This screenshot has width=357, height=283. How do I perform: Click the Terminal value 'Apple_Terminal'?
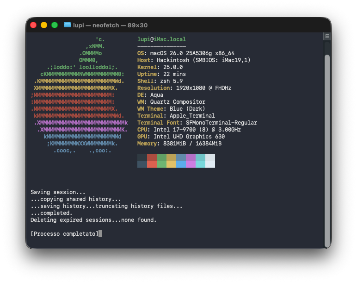(x=192, y=116)
